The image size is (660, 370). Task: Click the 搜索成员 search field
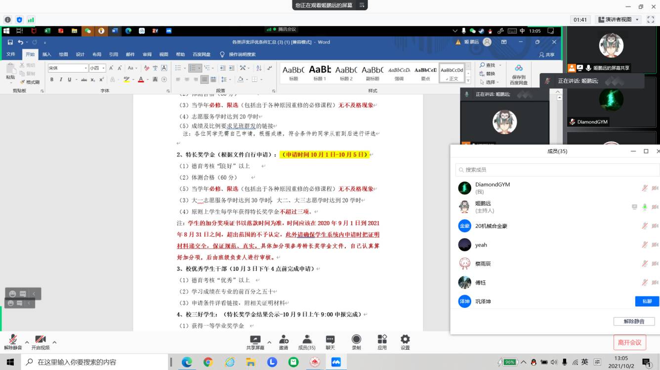tap(557, 170)
